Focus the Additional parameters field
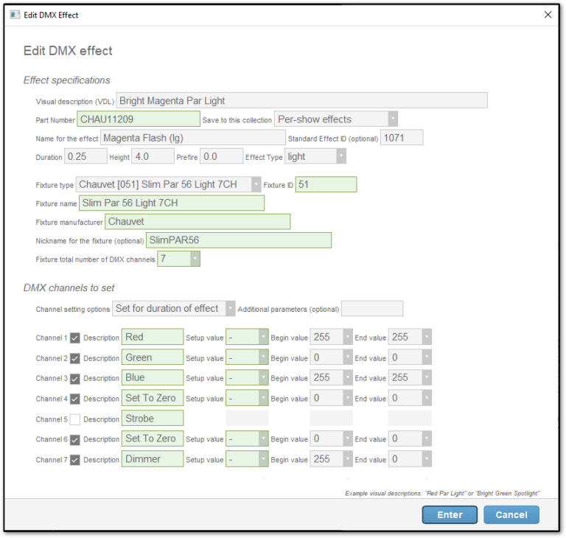The height and width of the screenshot is (538, 566). (x=371, y=309)
